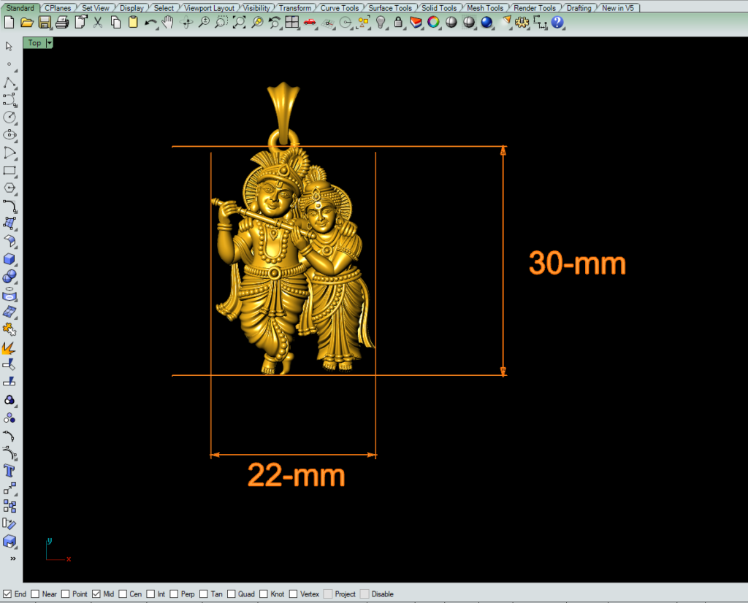This screenshot has width=748, height=603.
Task: Open the Render Tools tab
Action: tap(535, 8)
